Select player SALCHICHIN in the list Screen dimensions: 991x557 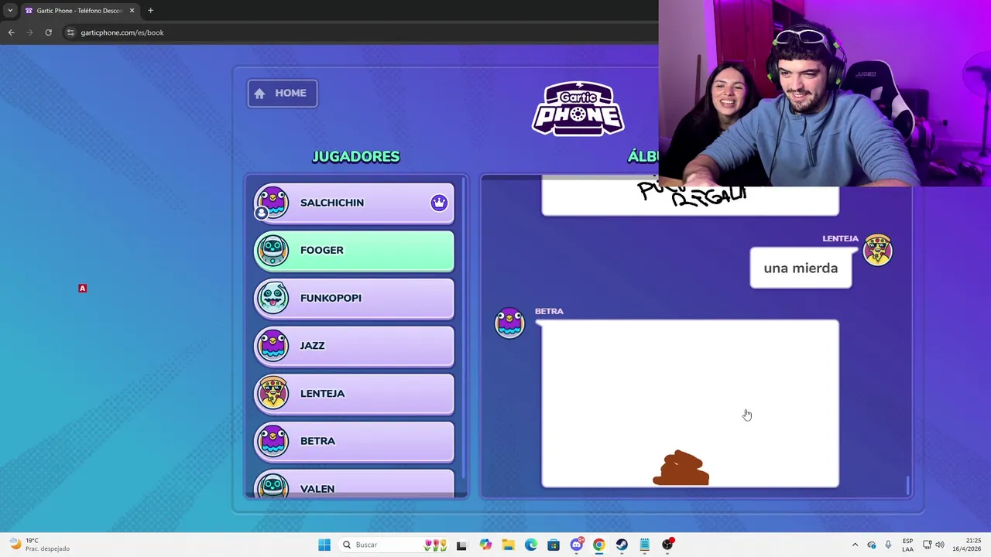pyautogui.click(x=354, y=203)
